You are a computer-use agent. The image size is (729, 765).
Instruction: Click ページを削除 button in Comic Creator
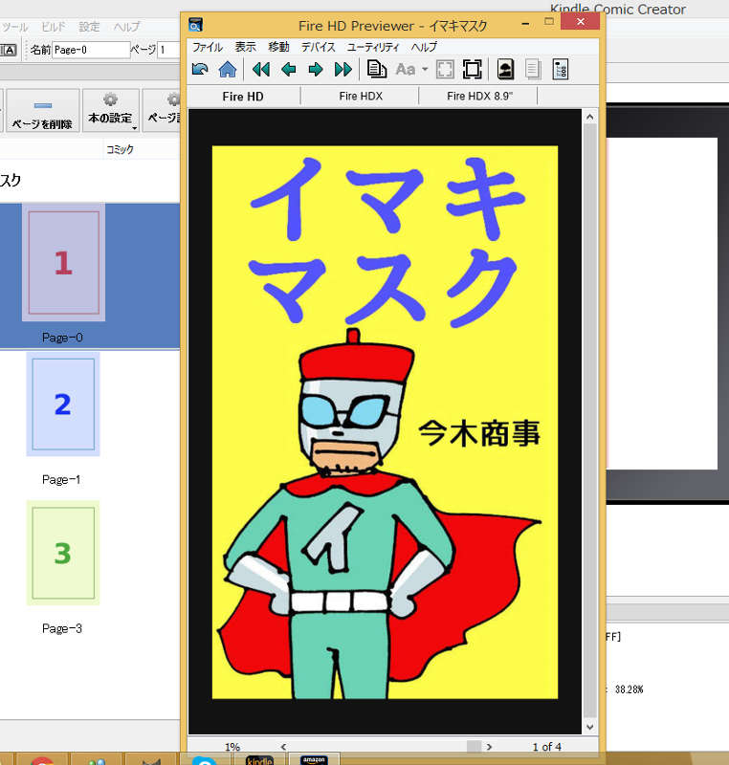click(42, 111)
